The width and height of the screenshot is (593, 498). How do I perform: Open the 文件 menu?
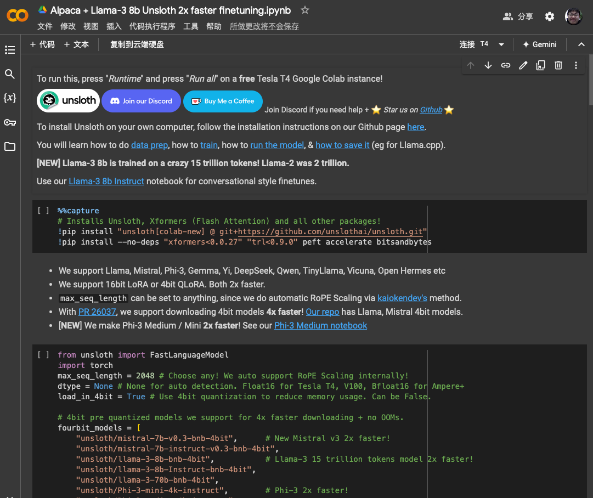click(x=45, y=26)
